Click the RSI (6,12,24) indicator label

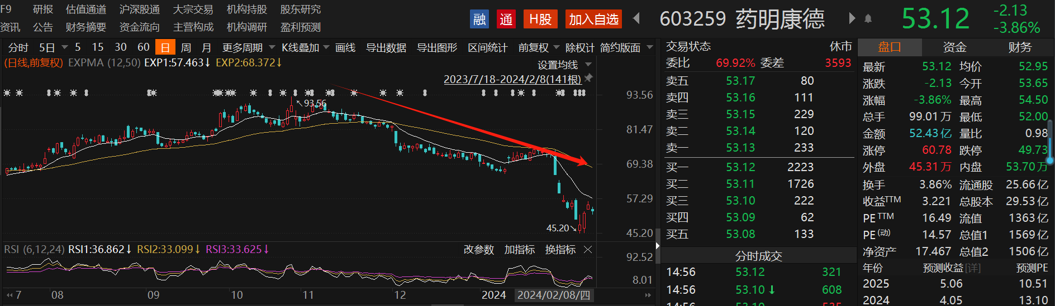pos(34,249)
